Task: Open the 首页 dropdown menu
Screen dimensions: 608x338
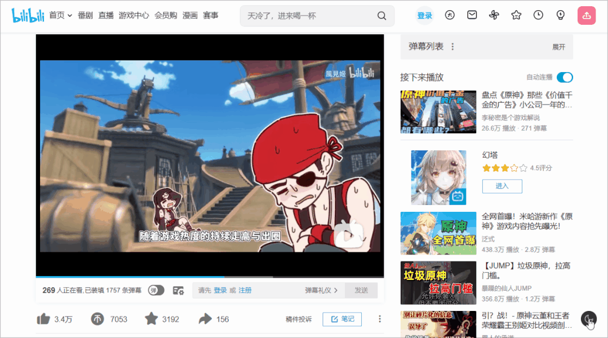Action: pos(60,16)
